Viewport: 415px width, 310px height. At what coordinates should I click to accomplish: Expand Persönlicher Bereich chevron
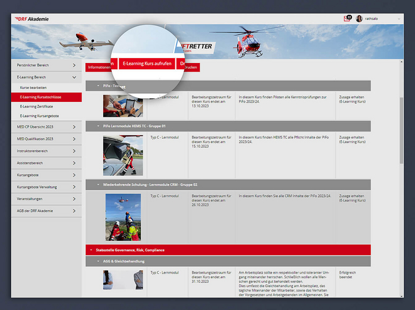pos(74,65)
